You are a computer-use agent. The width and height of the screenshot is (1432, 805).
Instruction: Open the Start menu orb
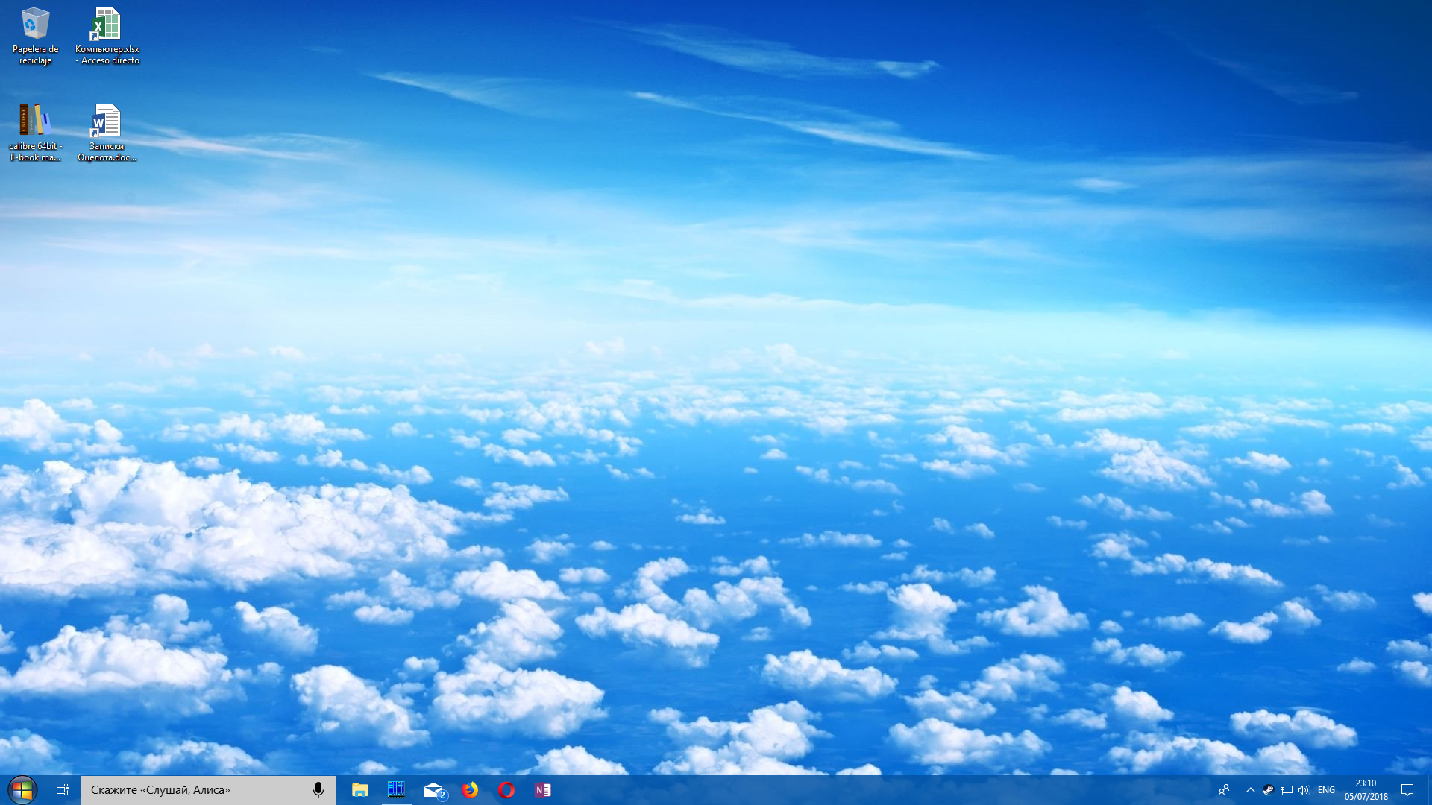[22, 790]
